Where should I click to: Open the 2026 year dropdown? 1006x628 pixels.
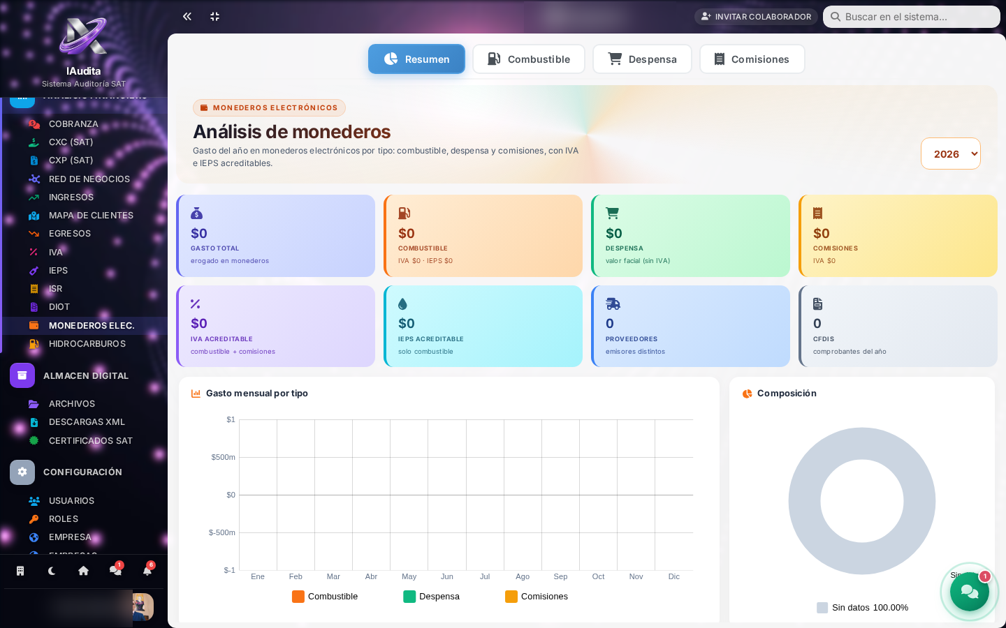click(951, 154)
